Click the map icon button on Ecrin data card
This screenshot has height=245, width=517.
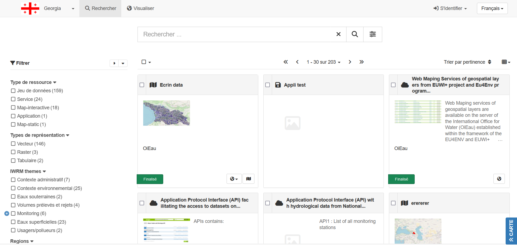(248, 179)
